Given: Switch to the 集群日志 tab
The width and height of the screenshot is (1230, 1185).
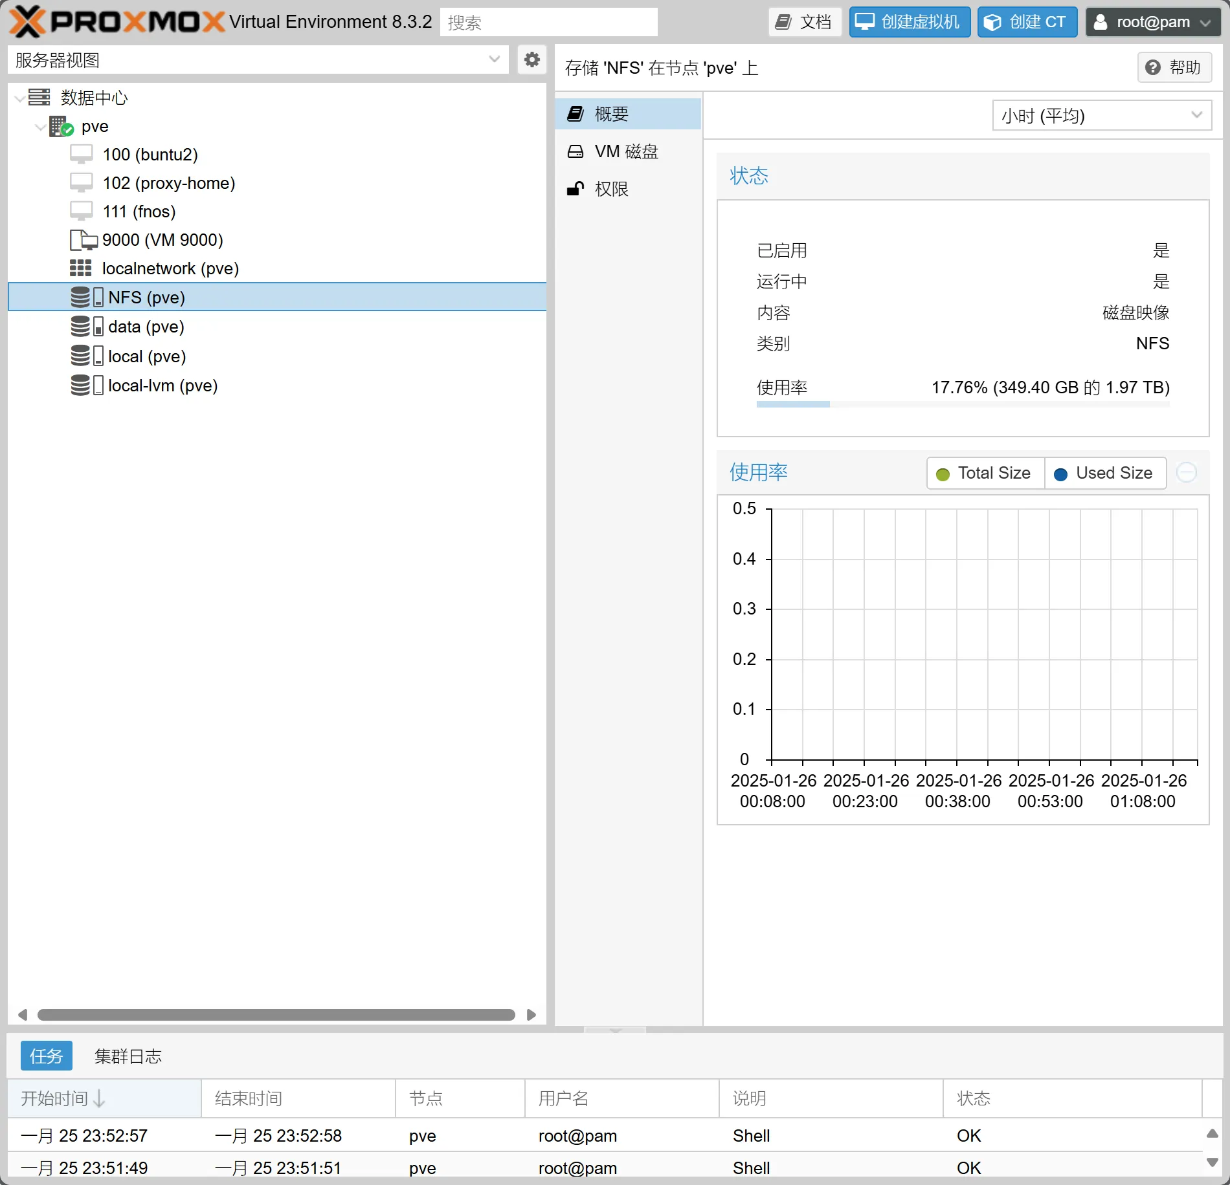Looking at the screenshot, I should (x=128, y=1056).
